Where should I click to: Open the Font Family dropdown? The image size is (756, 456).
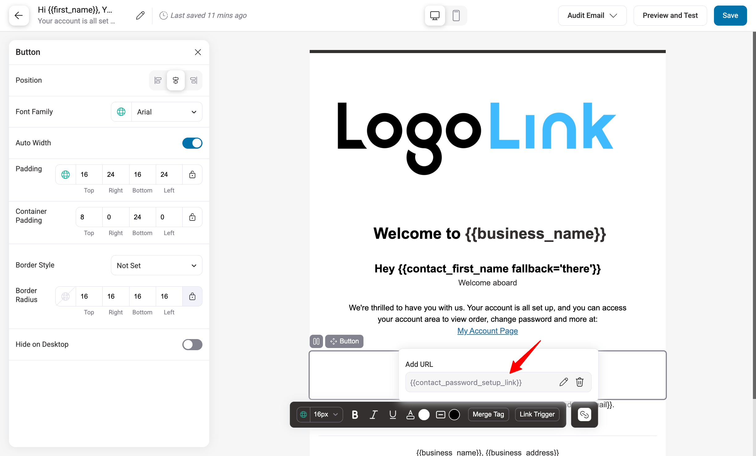[x=167, y=112]
